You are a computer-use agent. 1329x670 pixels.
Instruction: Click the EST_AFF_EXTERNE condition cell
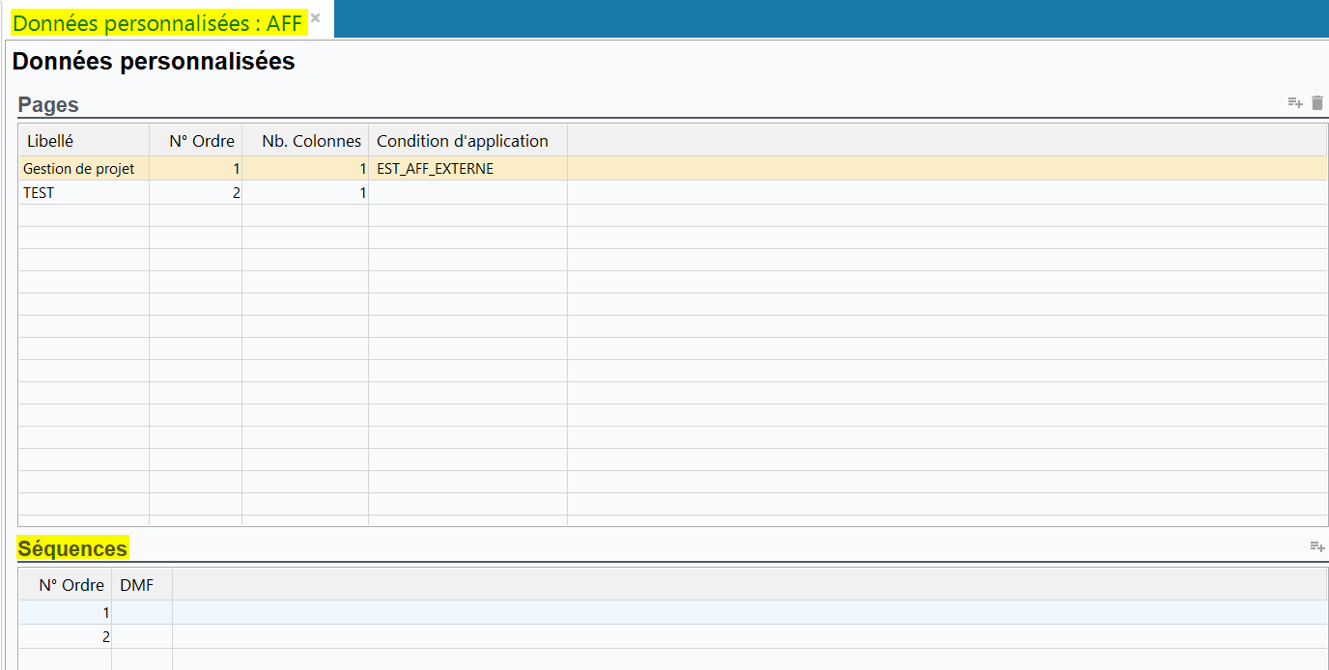[436, 169]
